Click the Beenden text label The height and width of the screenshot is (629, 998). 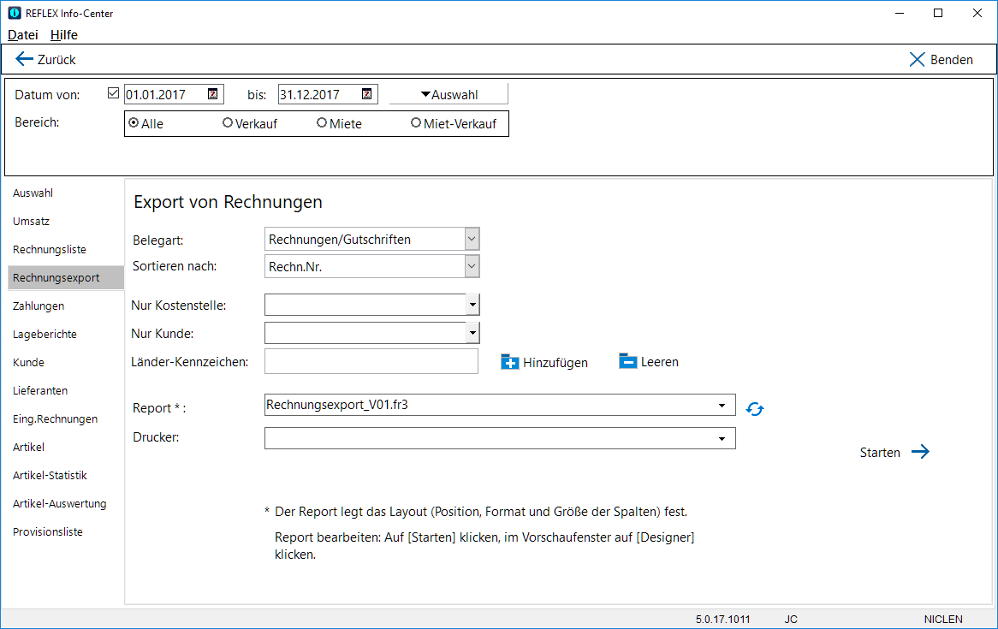pyautogui.click(x=952, y=60)
